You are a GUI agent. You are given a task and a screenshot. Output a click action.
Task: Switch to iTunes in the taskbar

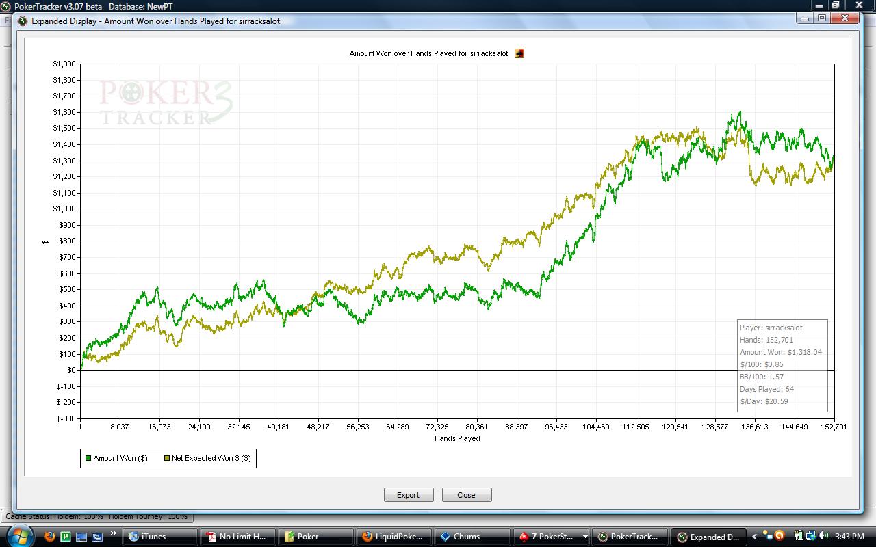pyautogui.click(x=159, y=537)
